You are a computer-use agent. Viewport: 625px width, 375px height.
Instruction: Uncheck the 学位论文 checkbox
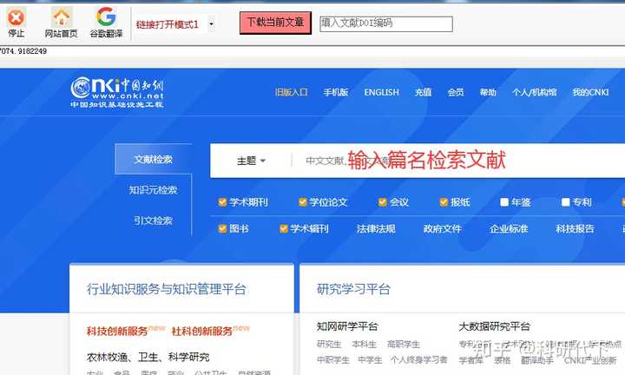(x=303, y=202)
